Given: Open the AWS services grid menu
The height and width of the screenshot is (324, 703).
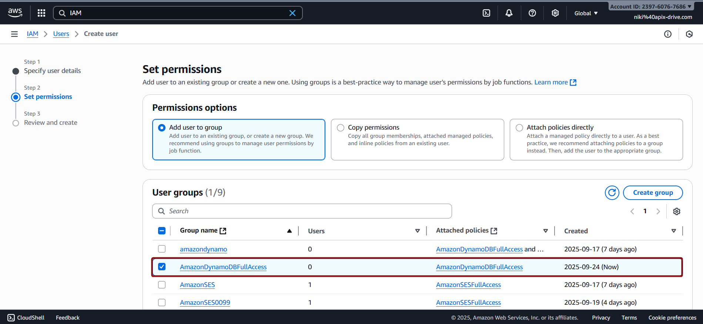Looking at the screenshot, I should (41, 13).
